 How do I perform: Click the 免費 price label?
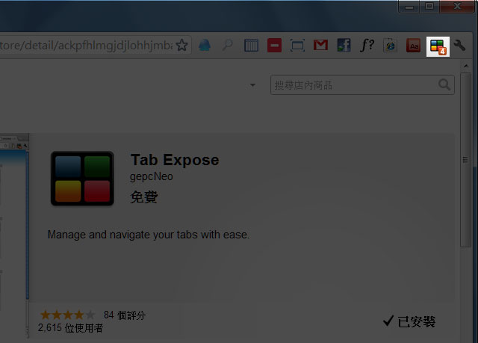(x=144, y=197)
